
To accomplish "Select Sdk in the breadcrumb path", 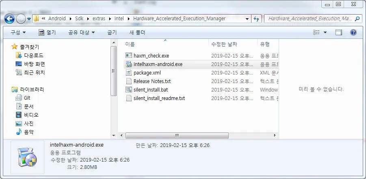I will (79, 19).
